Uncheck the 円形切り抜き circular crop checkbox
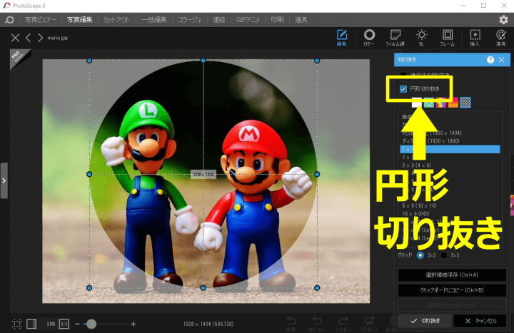The image size is (514, 333). point(403,88)
